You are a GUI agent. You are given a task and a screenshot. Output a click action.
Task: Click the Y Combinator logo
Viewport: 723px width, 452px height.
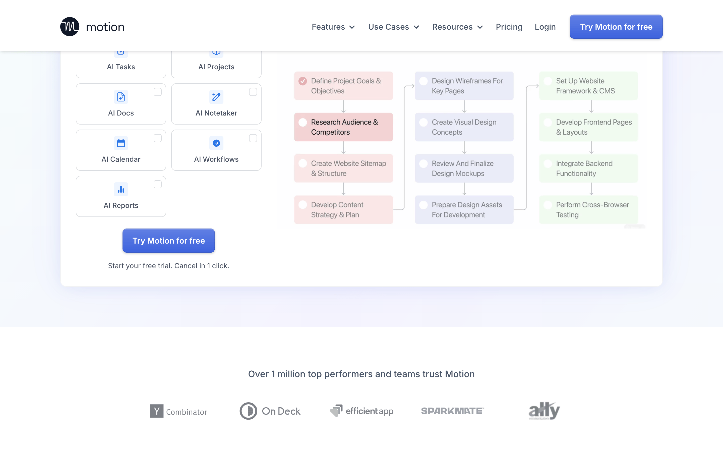[x=178, y=411]
